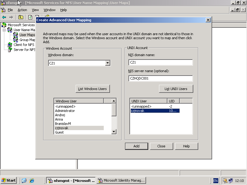Select <unmapped> in Windows User list

(x=65, y=106)
